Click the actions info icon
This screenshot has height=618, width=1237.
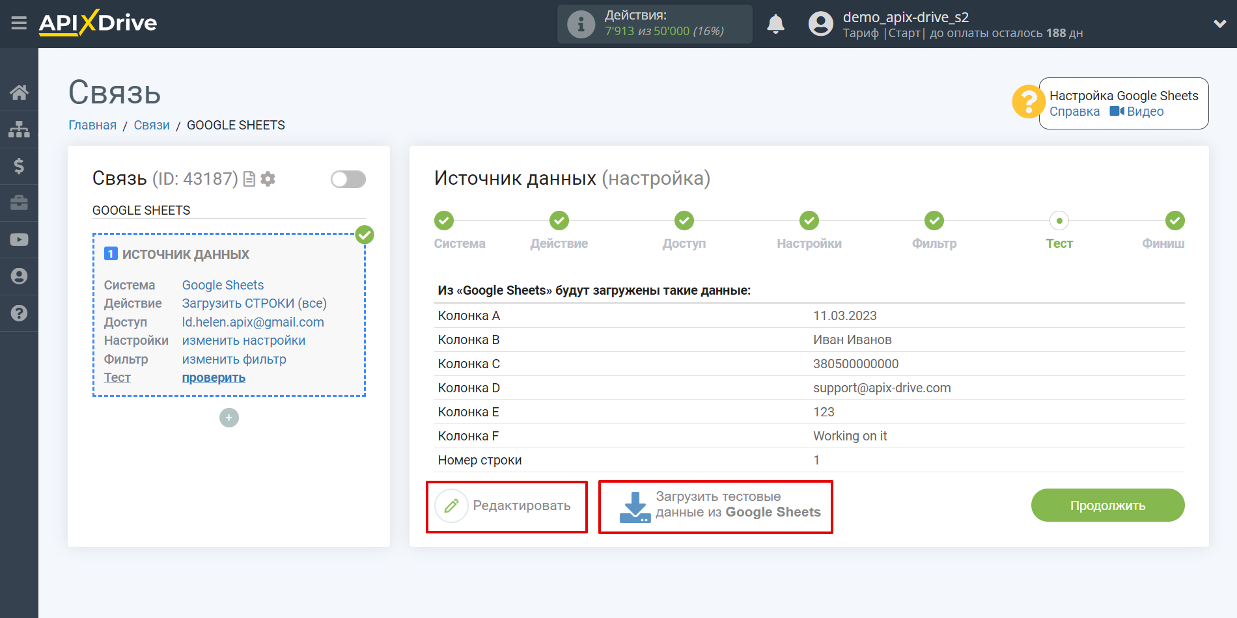(x=581, y=25)
